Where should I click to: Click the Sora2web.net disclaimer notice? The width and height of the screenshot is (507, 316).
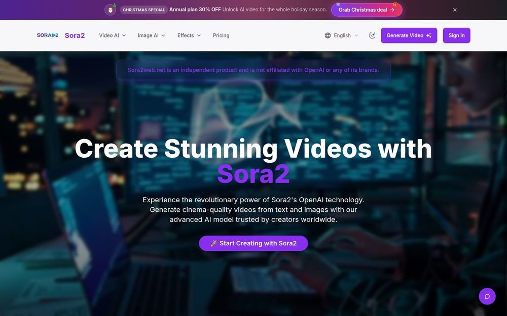[x=253, y=70]
